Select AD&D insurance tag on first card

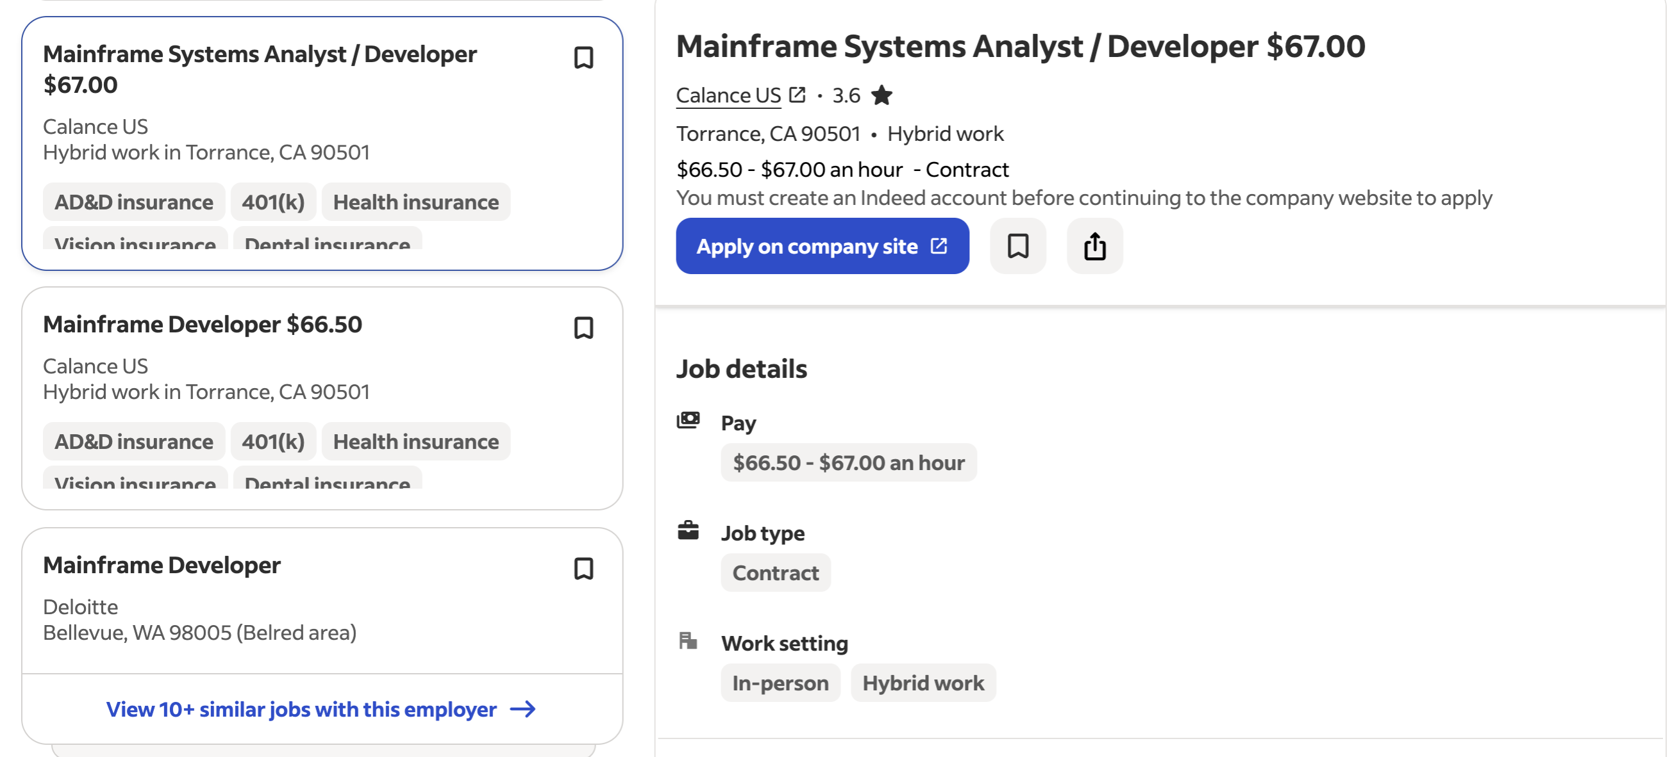pyautogui.click(x=133, y=202)
